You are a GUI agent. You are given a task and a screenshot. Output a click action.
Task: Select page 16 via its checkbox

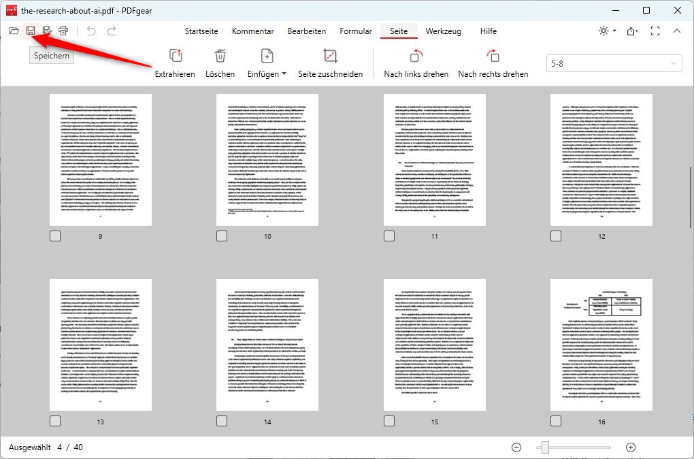556,421
